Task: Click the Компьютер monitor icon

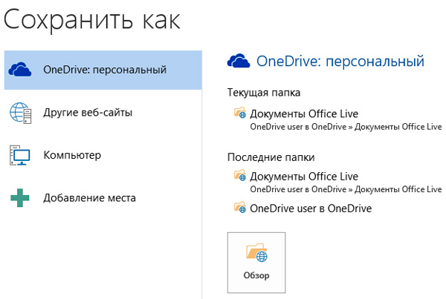Action: coord(20,155)
